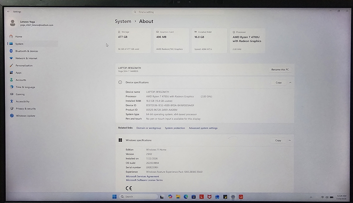The height and width of the screenshot is (203, 353).
Task: Open Sticky Notes from the taskbar
Action: 225,197
